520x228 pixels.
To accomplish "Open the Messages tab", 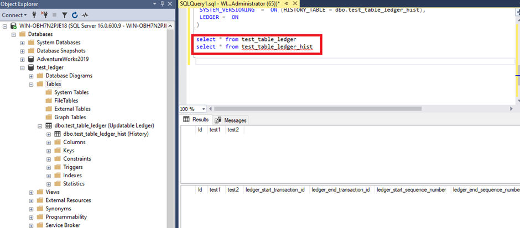I will 231,120.
